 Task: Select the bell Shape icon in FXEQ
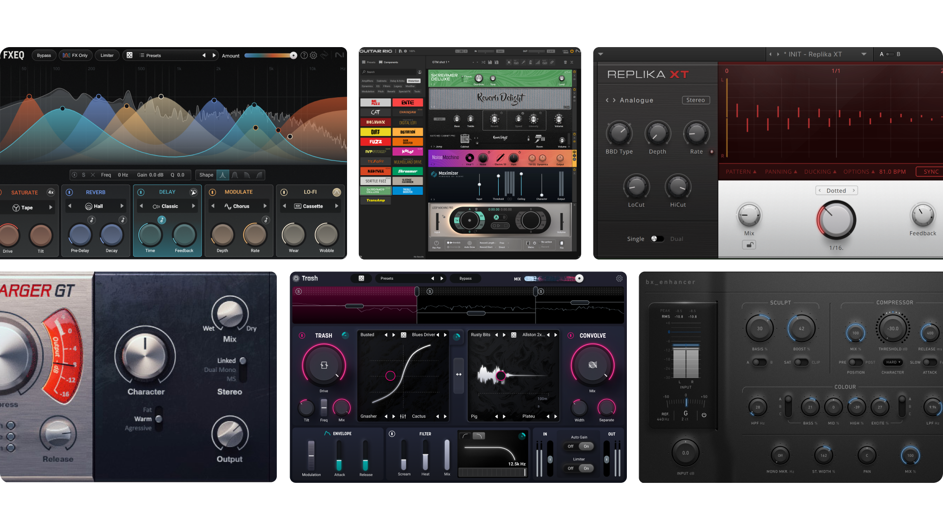[223, 175]
